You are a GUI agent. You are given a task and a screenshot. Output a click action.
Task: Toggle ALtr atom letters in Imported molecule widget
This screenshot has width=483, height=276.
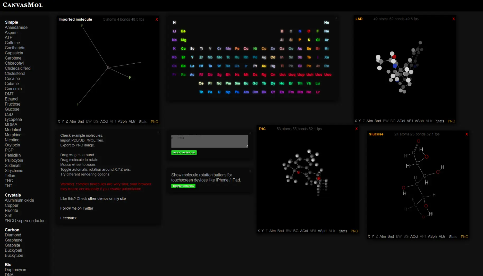(x=132, y=122)
